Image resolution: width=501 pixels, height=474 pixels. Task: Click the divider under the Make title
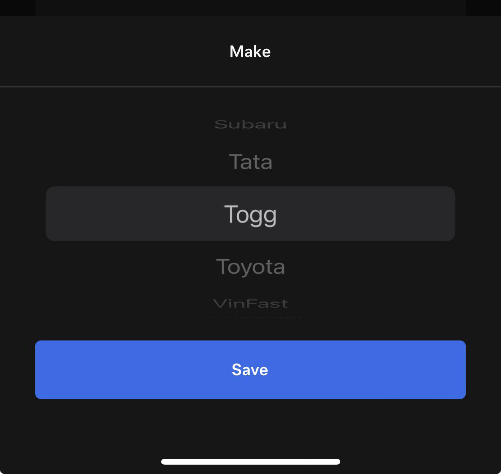250,86
